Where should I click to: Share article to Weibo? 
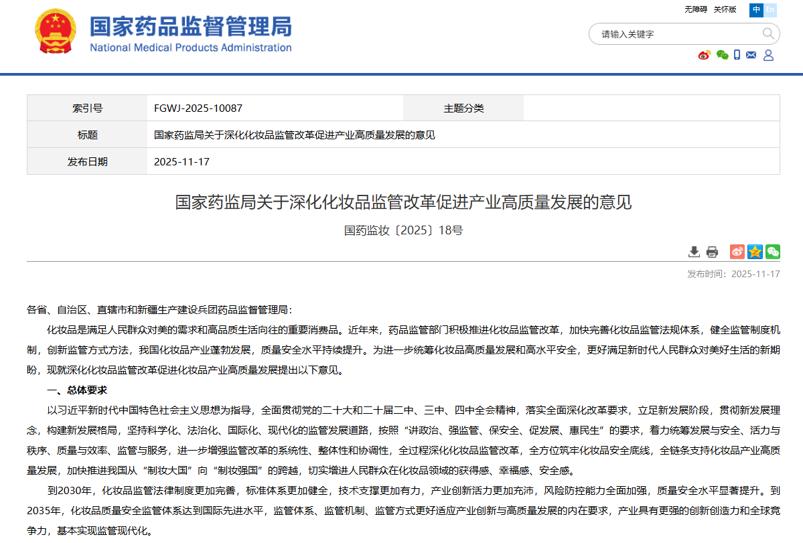coord(737,252)
